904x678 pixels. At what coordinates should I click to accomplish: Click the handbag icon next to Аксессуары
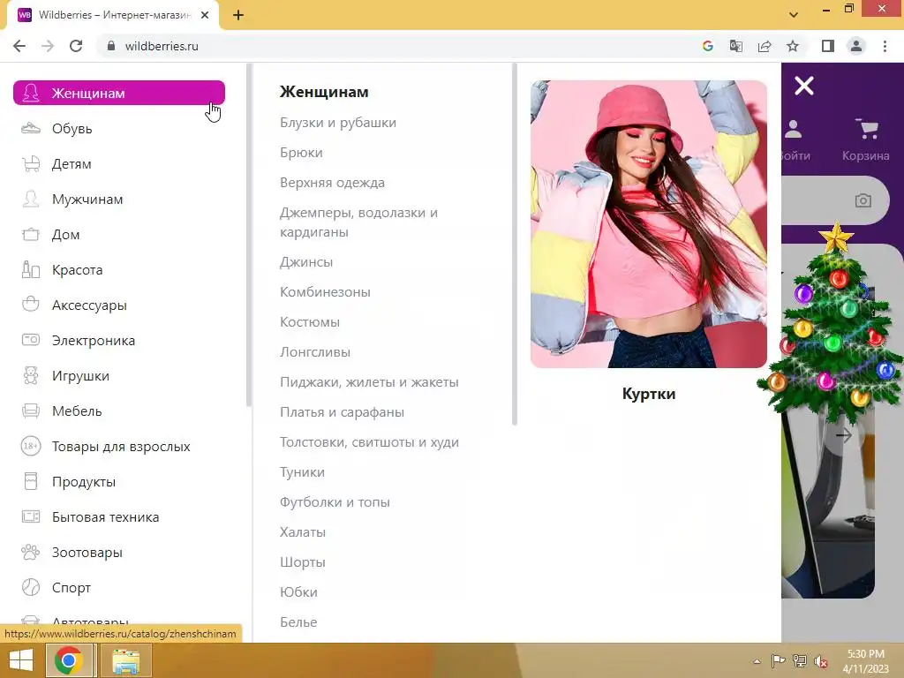pos(31,305)
